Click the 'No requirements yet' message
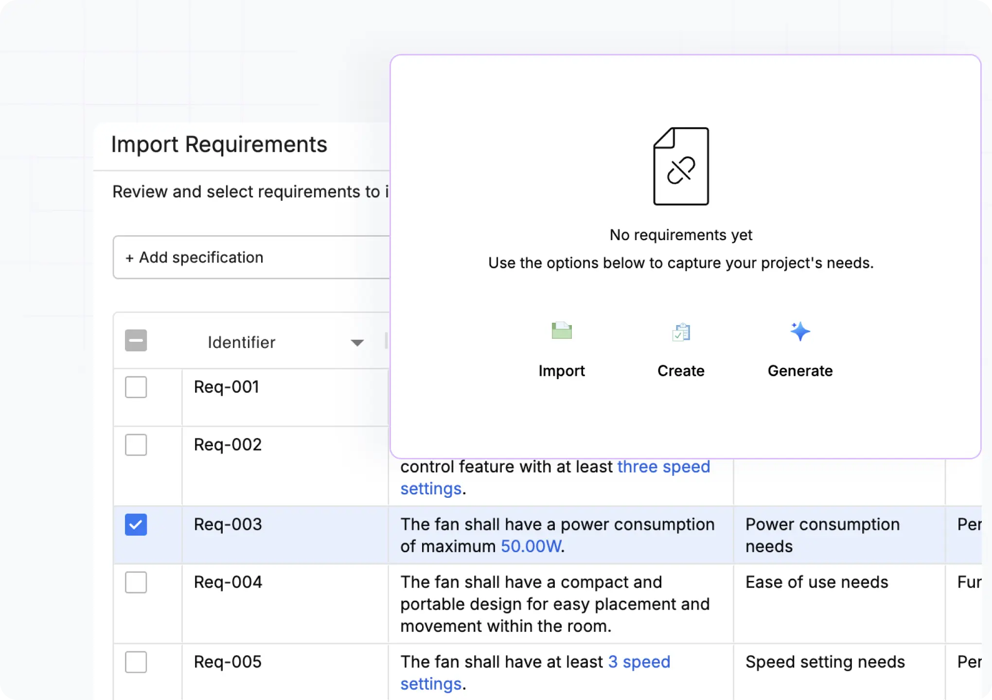This screenshot has width=992, height=700. [x=681, y=235]
